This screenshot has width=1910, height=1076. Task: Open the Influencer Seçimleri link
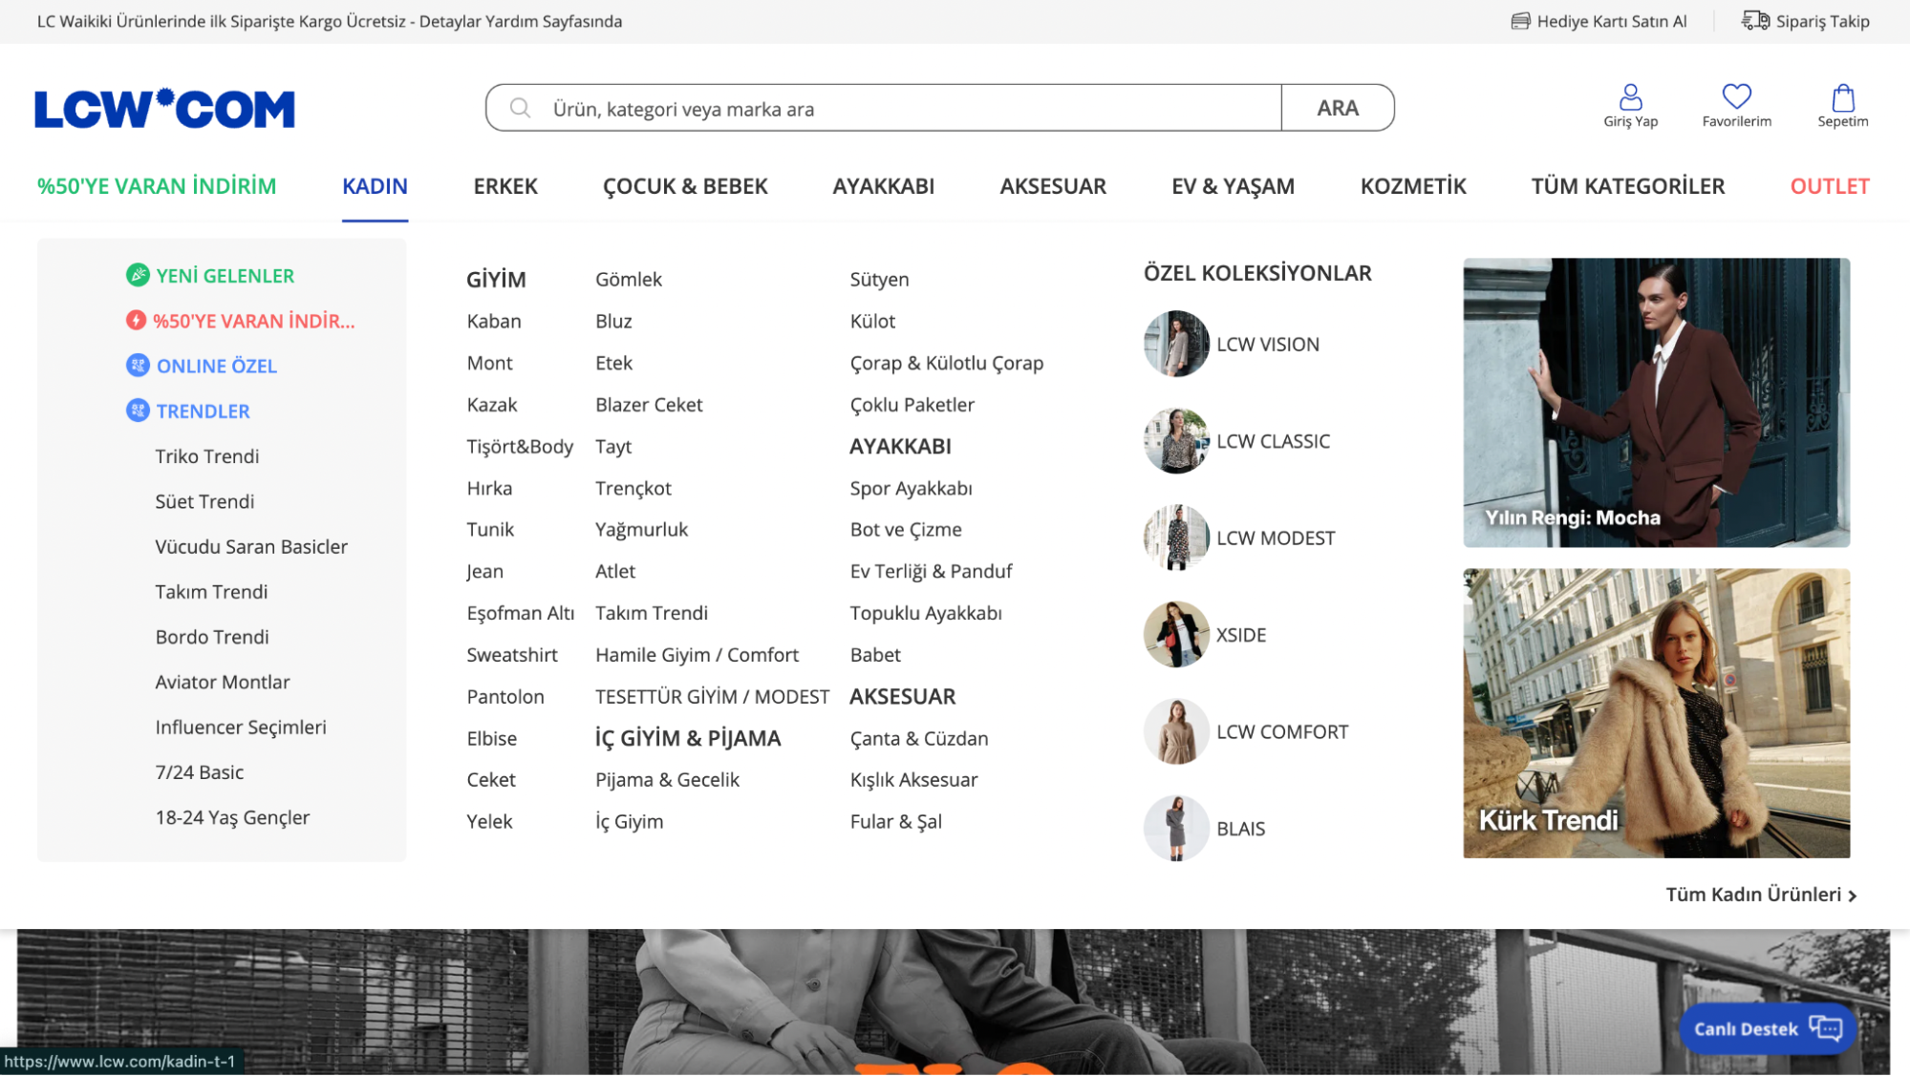pyautogui.click(x=241, y=727)
